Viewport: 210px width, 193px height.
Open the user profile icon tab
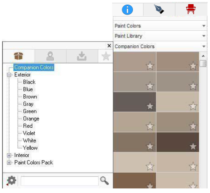click(50, 56)
